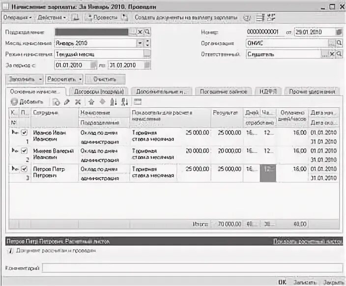The height and width of the screenshot is (286, 346).
Task: Click the Записать button
Action: pos(305,282)
